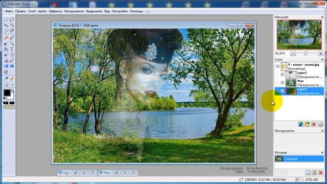327x184 pixels.
Task: Select the Zoom magnifier tool
Action: coord(12,84)
